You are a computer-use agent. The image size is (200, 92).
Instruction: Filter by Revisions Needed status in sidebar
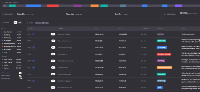[x=11, y=47]
